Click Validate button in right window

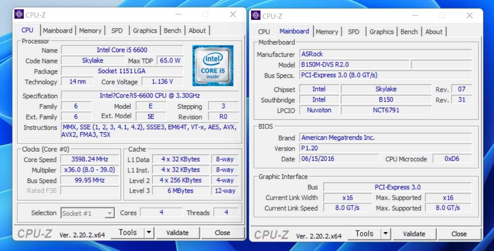[x=414, y=233]
